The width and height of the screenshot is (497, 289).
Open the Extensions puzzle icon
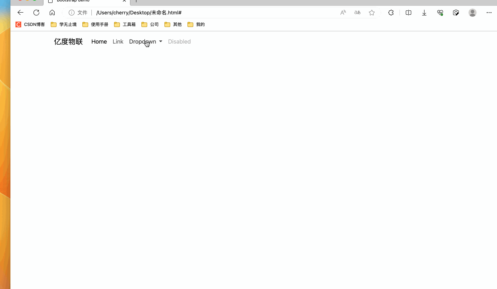pyautogui.click(x=391, y=13)
